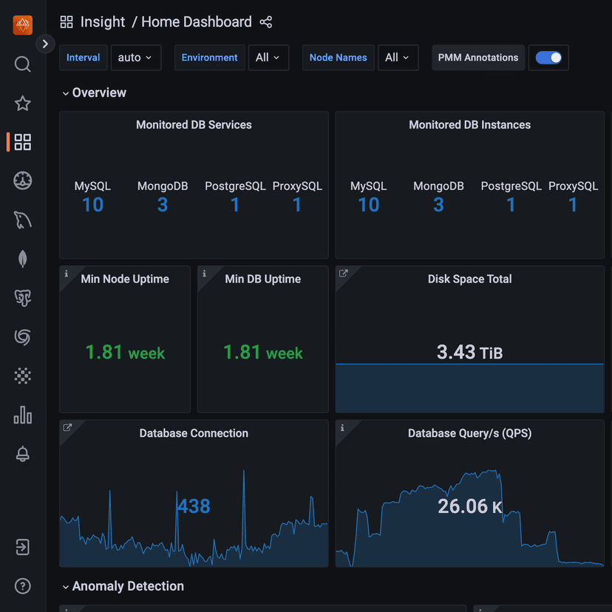Collapse the Overview section
Screen dimensions: 612x612
pos(66,93)
